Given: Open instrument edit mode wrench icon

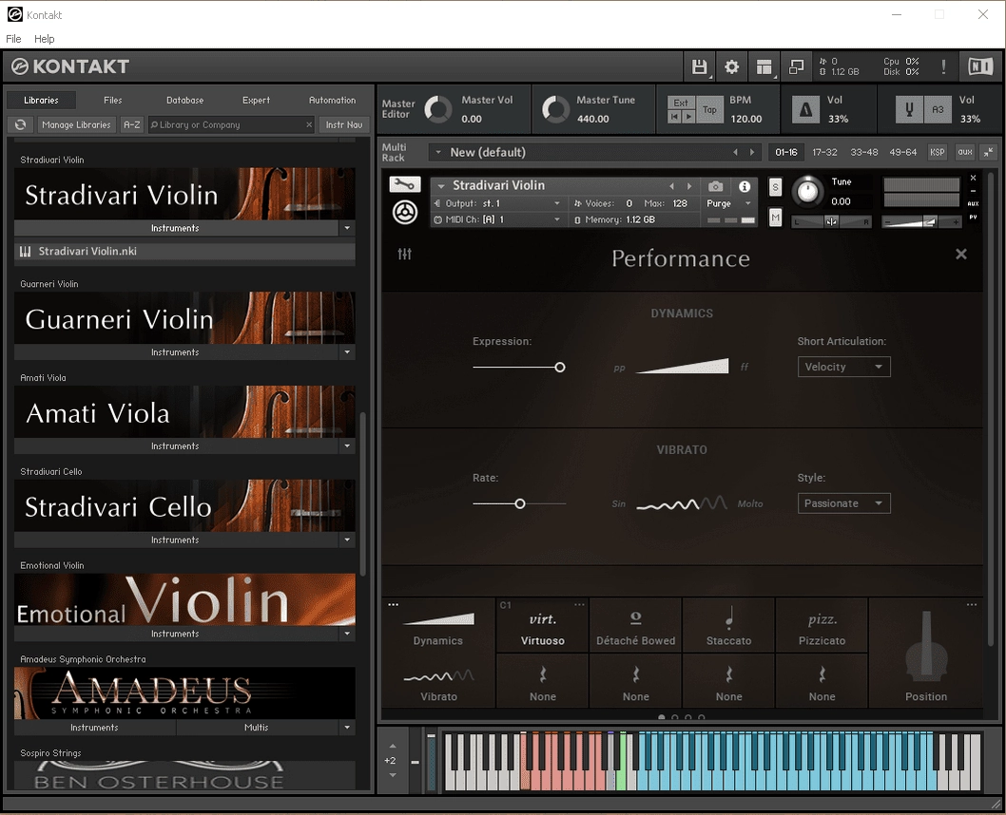Looking at the screenshot, I should coord(404,185).
